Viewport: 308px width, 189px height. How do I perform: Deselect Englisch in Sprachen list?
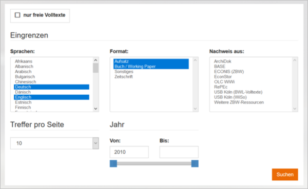[51, 97]
